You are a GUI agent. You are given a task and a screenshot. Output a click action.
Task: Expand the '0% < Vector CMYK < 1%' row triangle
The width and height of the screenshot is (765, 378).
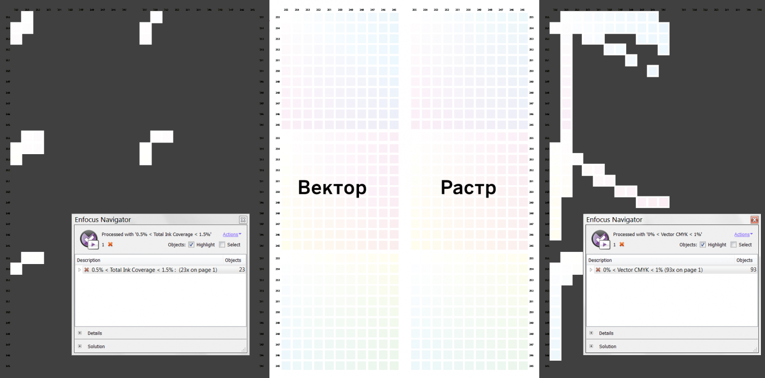coord(591,270)
